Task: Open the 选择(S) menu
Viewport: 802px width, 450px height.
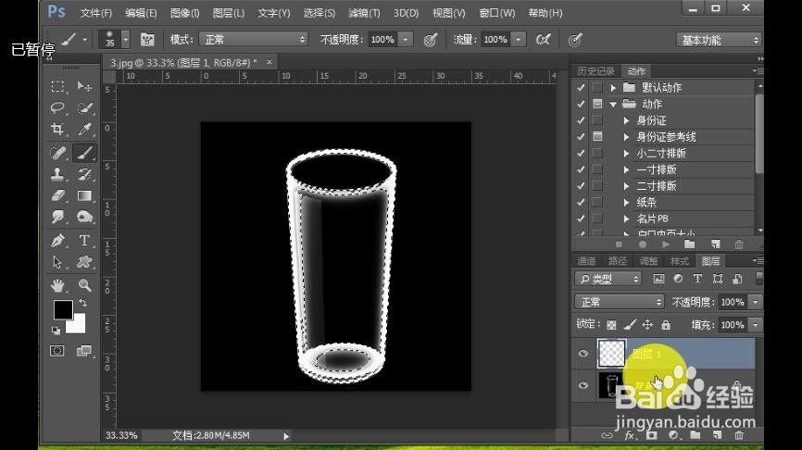Action: tap(320, 13)
